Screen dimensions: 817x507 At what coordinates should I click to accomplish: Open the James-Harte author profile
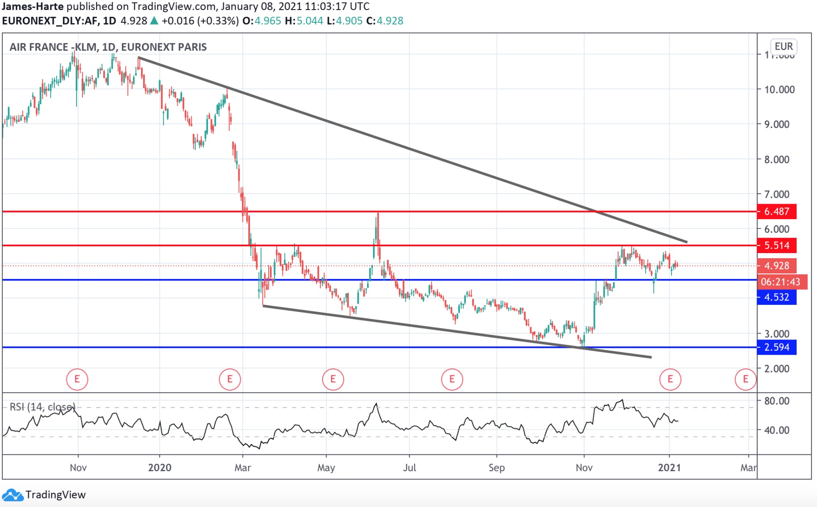pyautogui.click(x=32, y=6)
